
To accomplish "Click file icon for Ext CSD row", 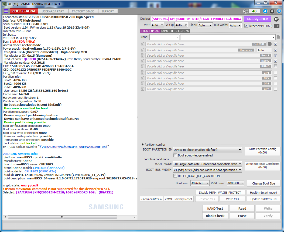I will [142, 44].
